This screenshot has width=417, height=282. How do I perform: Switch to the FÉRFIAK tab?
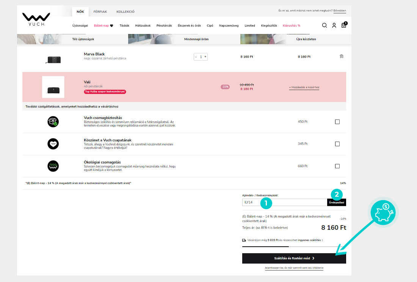(x=100, y=12)
